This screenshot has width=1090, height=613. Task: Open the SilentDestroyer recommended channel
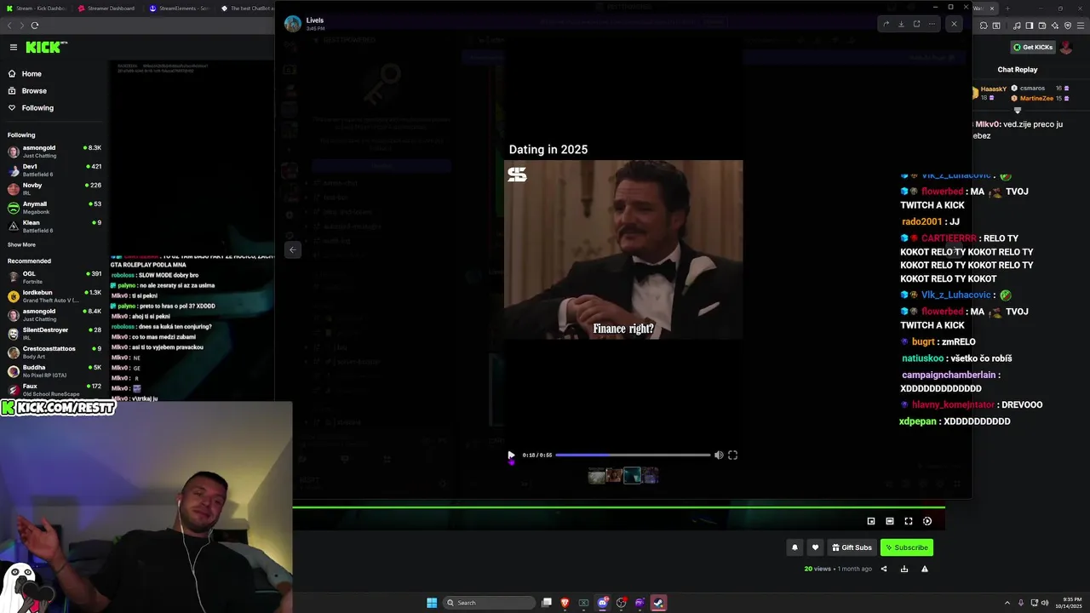click(54, 334)
